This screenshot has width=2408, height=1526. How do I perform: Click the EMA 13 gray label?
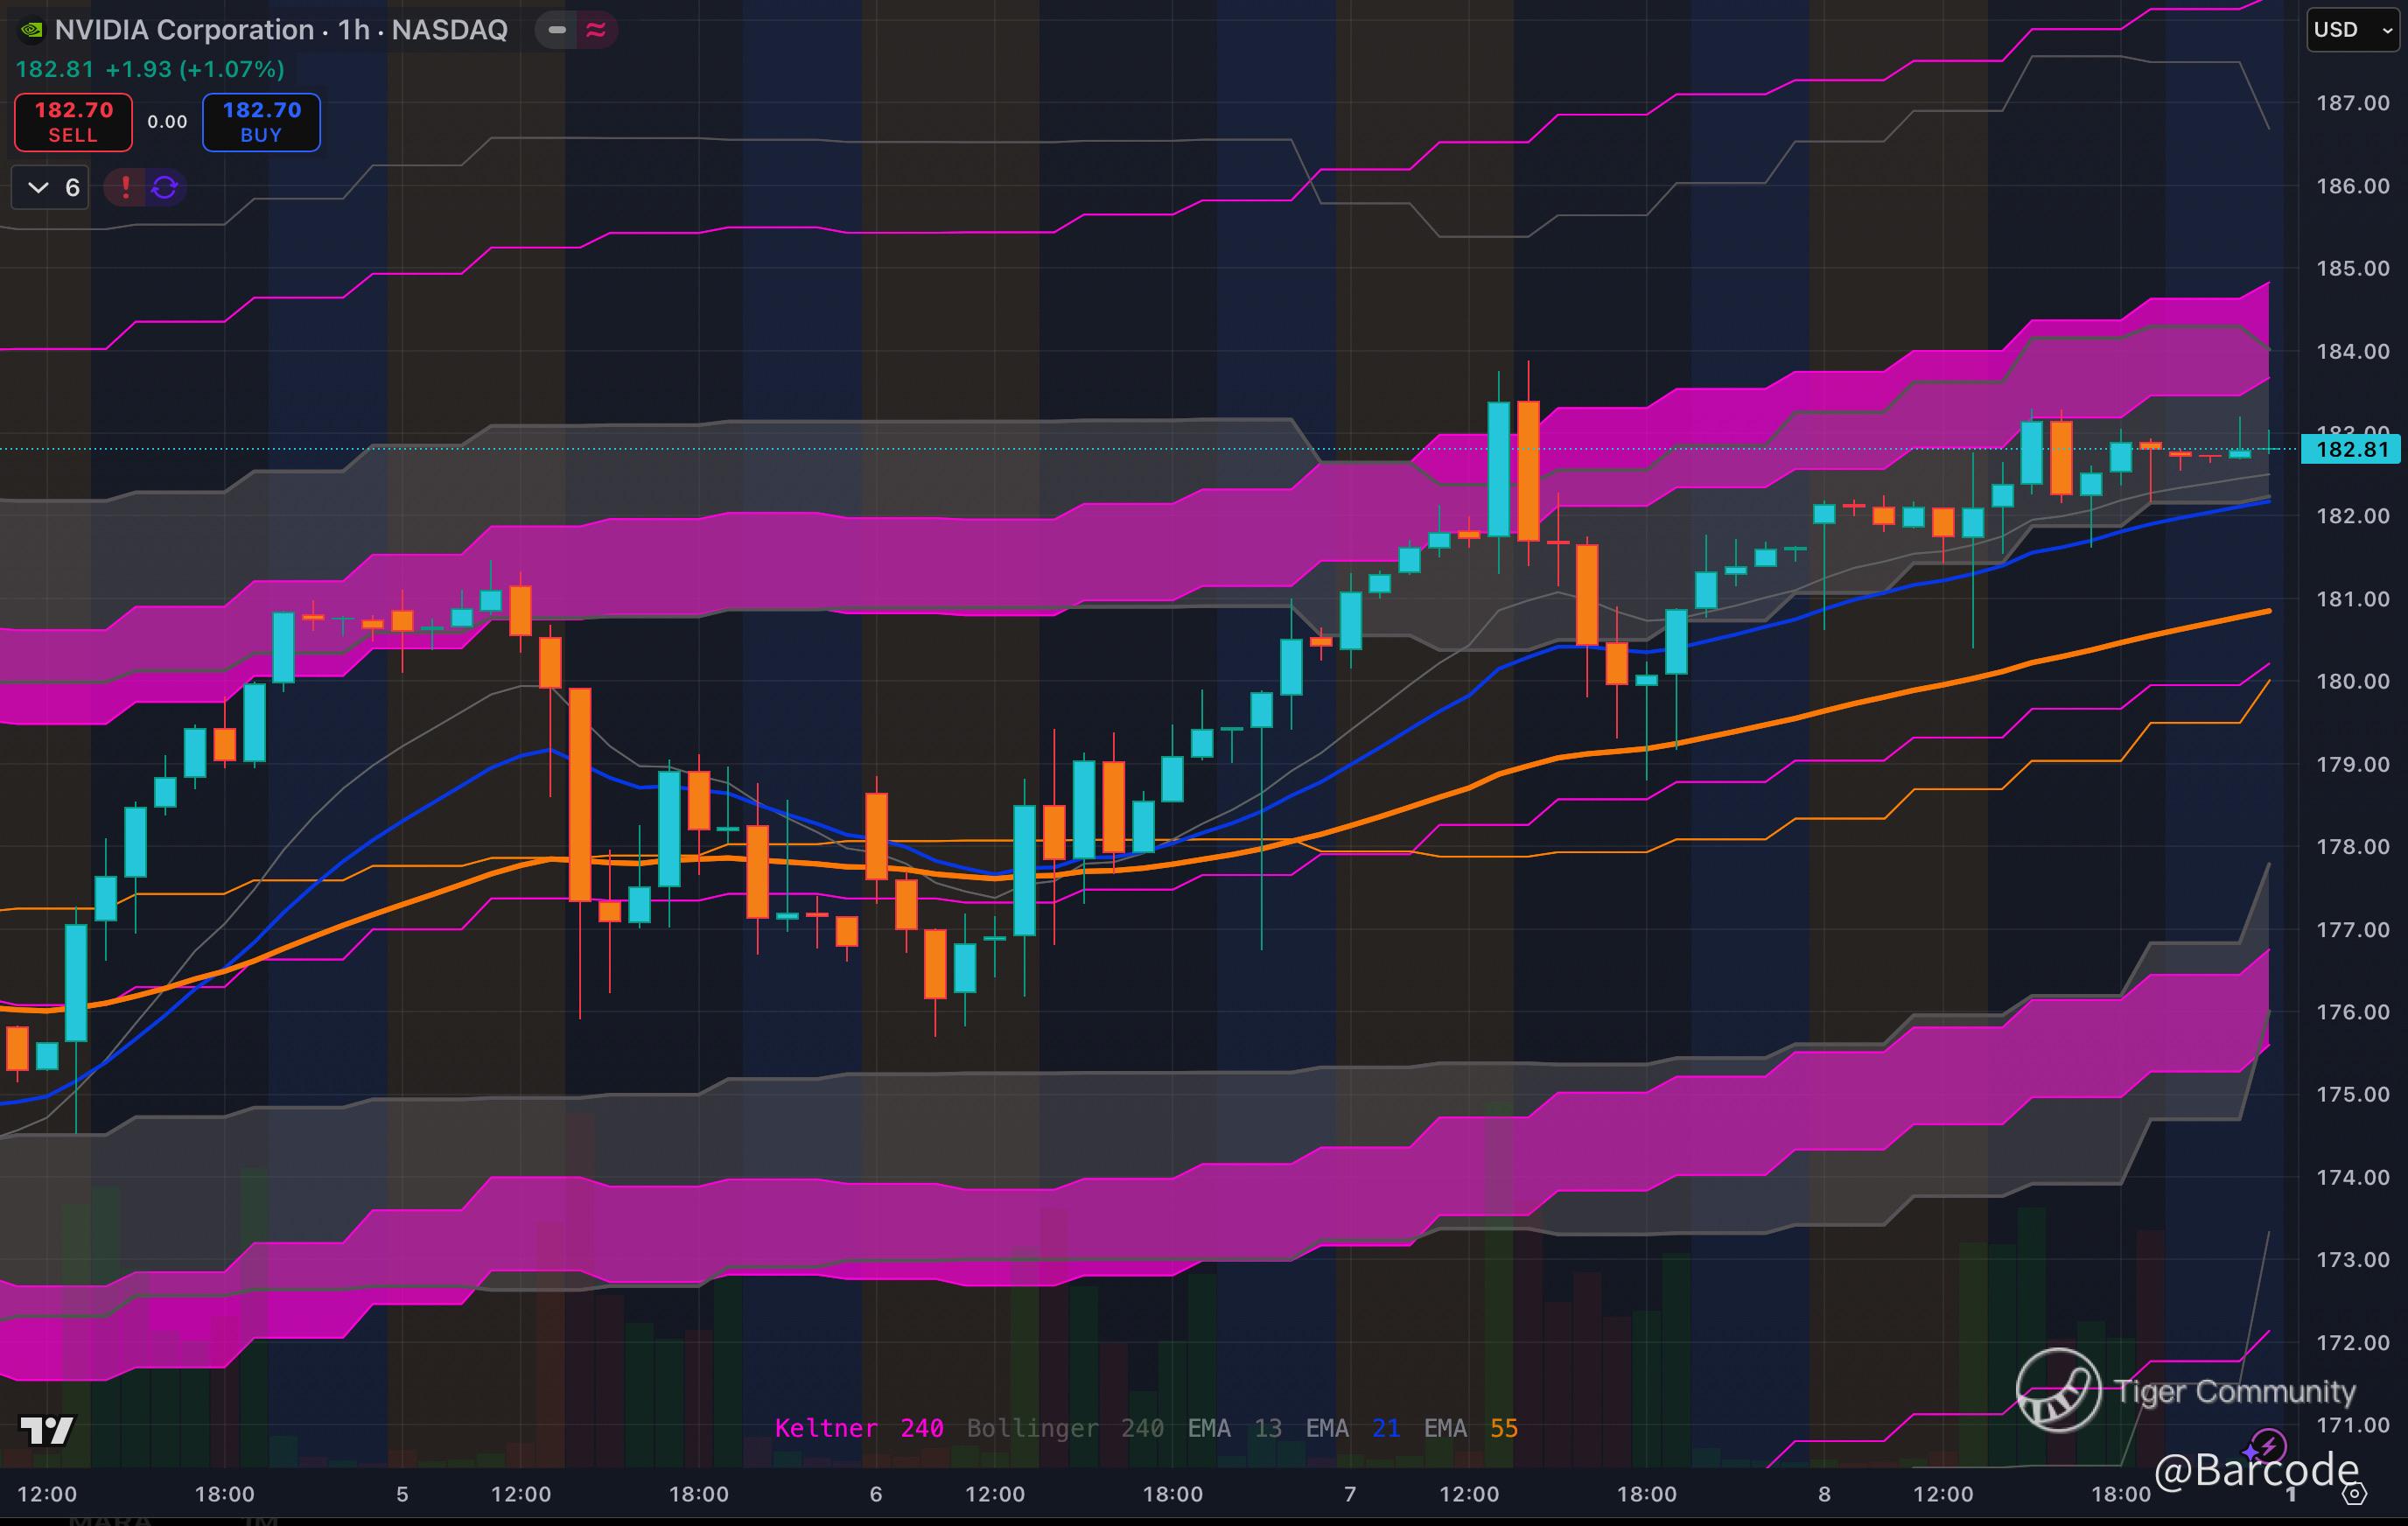pyautogui.click(x=1234, y=1428)
